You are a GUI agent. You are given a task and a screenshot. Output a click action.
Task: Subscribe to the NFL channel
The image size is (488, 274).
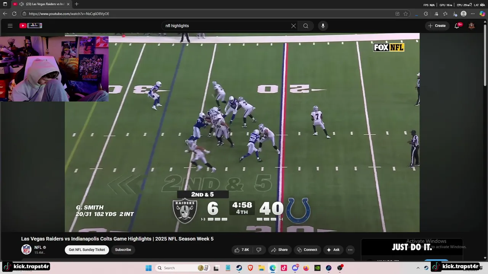point(123,250)
